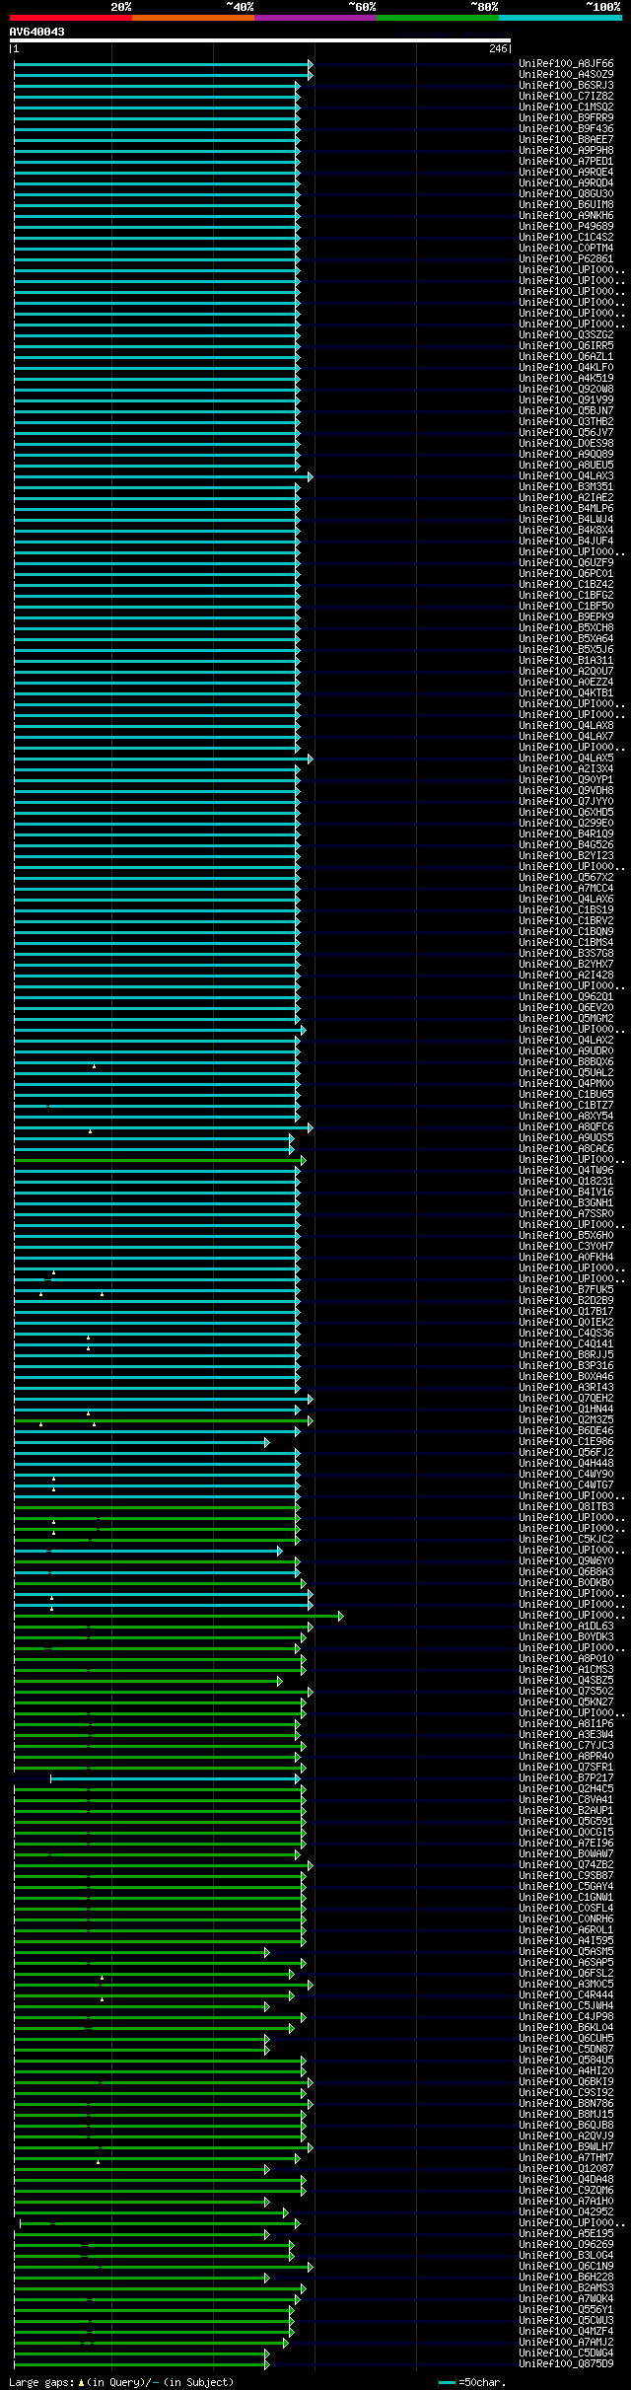
Task: Click label UniRef100_B9FRR9
Action: 566,118
